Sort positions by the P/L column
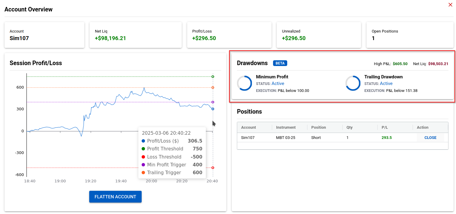Screen dimensions: 456x214 point(385,127)
